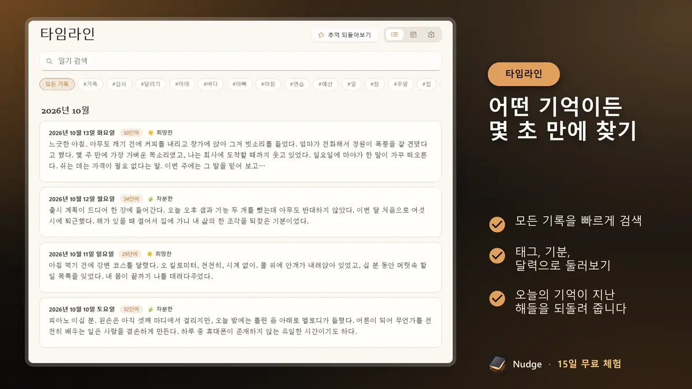Filter by the #예산 tag
Viewport: 692px width, 389px height.
(x=325, y=84)
